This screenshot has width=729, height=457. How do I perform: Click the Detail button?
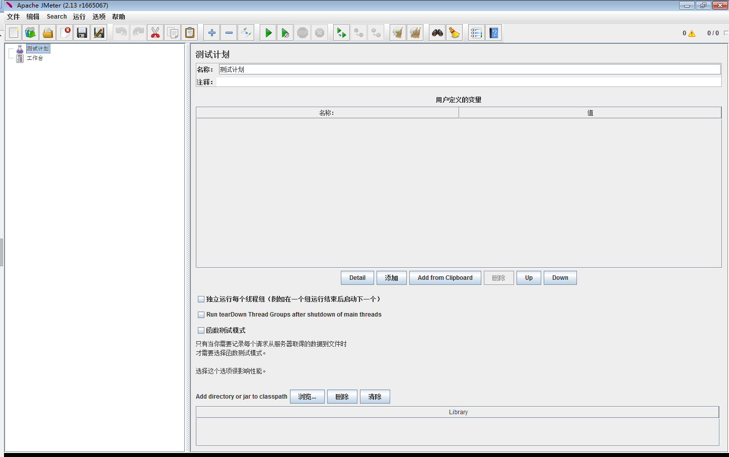(357, 278)
